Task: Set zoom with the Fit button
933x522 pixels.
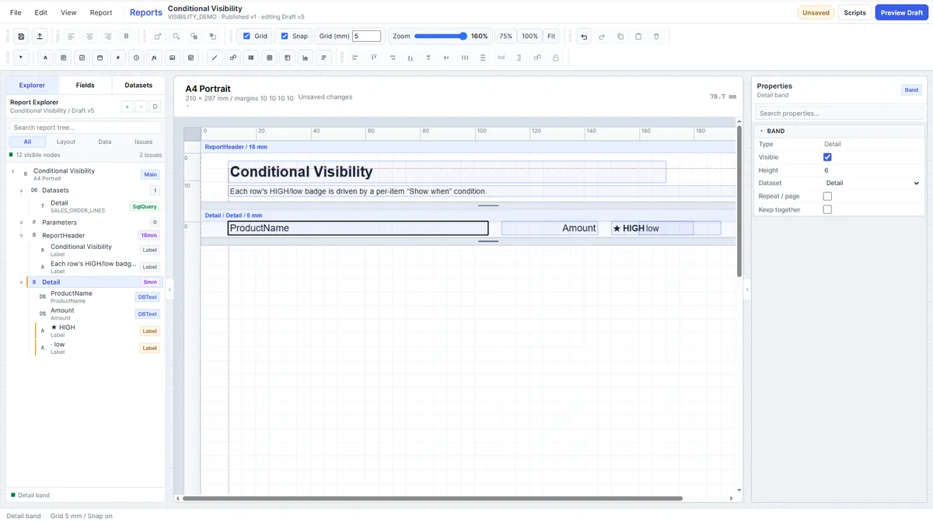Action: pos(551,37)
